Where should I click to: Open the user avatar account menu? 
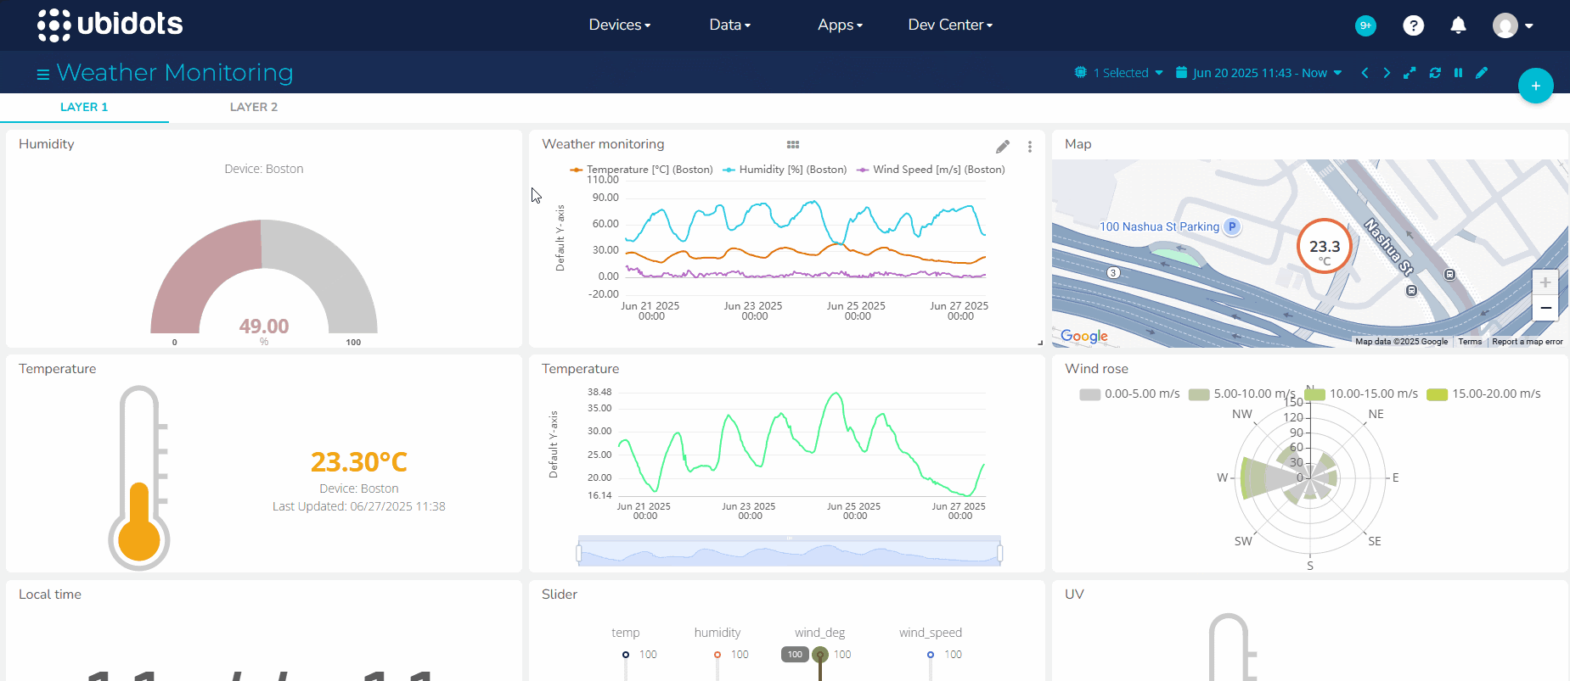pos(1512,25)
